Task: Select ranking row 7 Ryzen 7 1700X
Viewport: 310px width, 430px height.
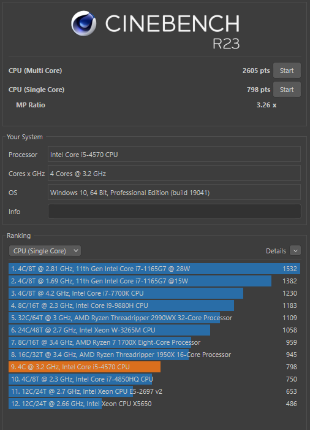Action: click(x=154, y=342)
